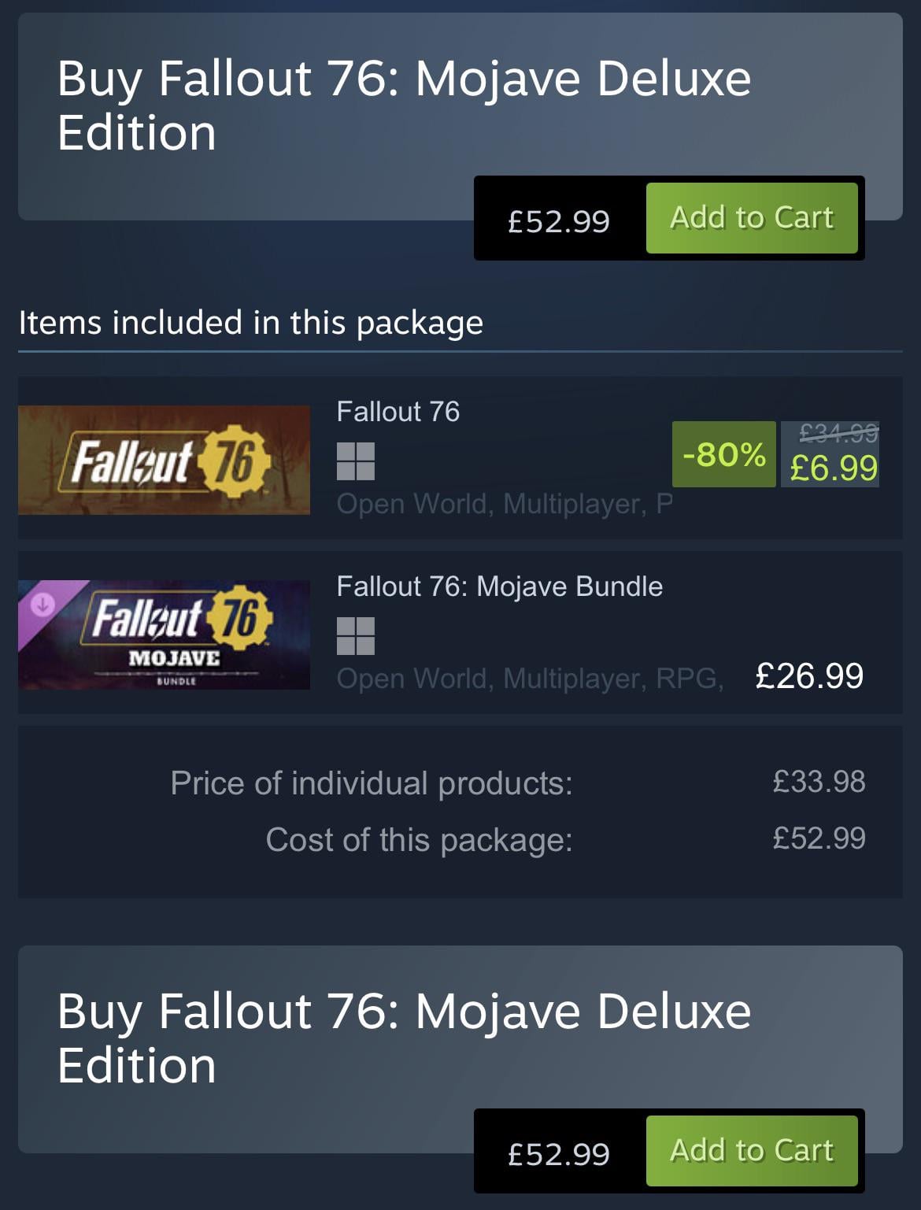Click the purple DLC download icon on Mojave thumbnail
The image size is (921, 1210).
(x=42, y=604)
